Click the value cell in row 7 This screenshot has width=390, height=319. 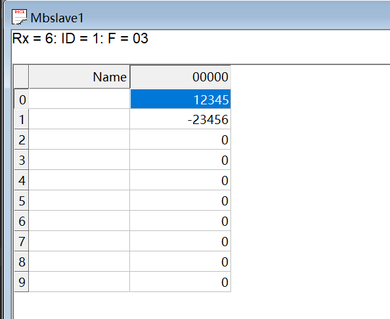coord(181,241)
